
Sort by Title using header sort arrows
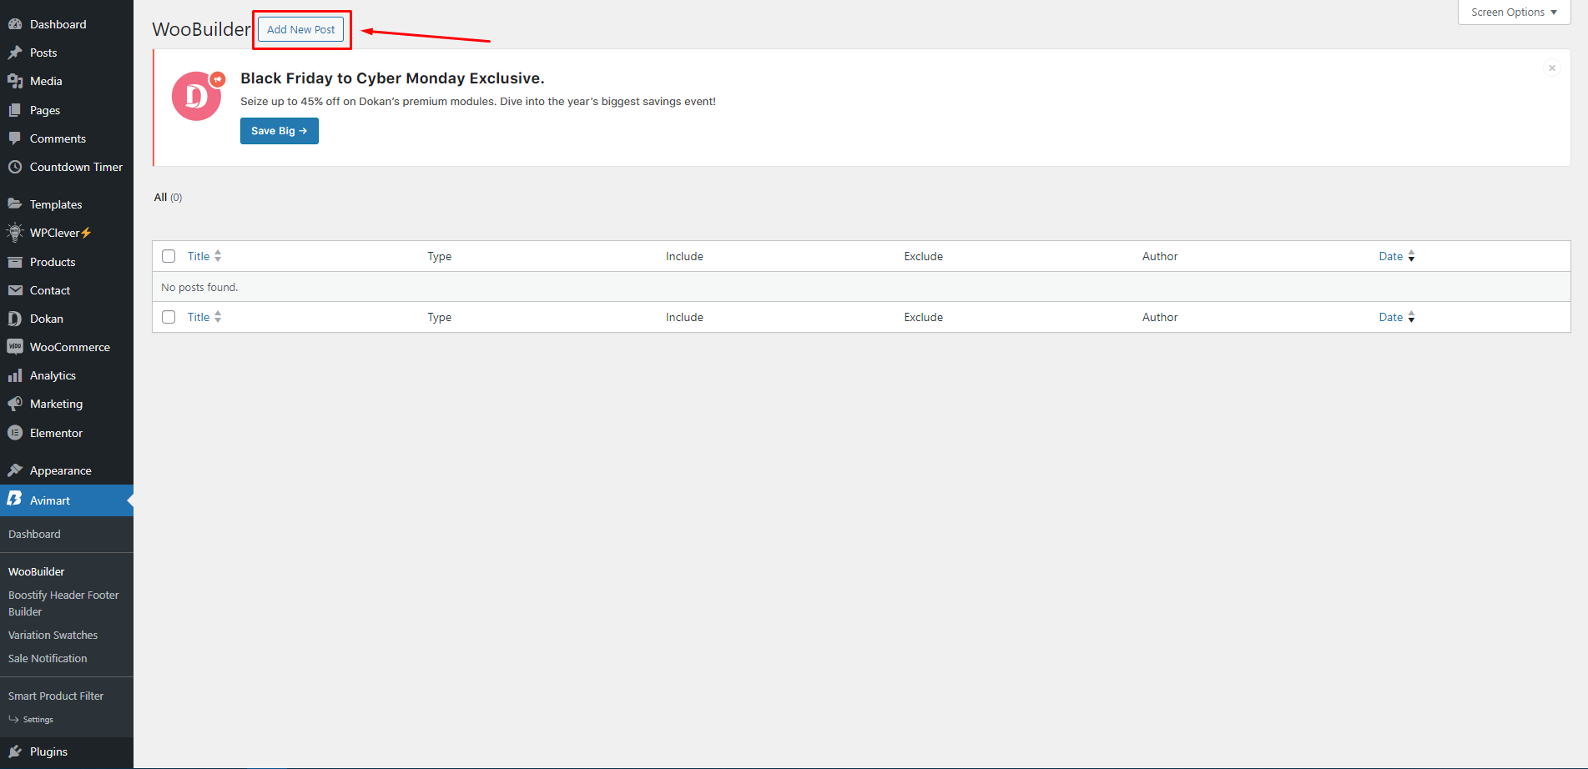point(218,256)
